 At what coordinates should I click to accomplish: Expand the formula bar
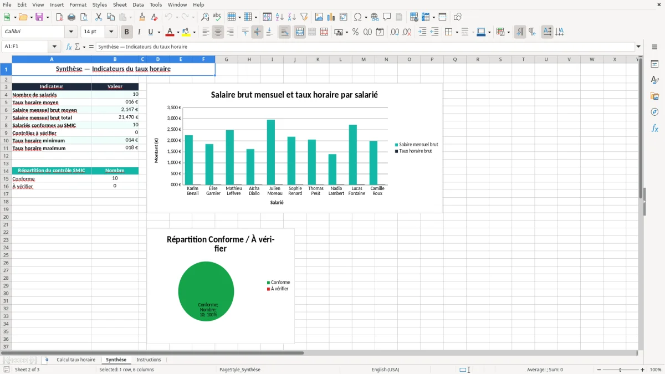pos(638,47)
